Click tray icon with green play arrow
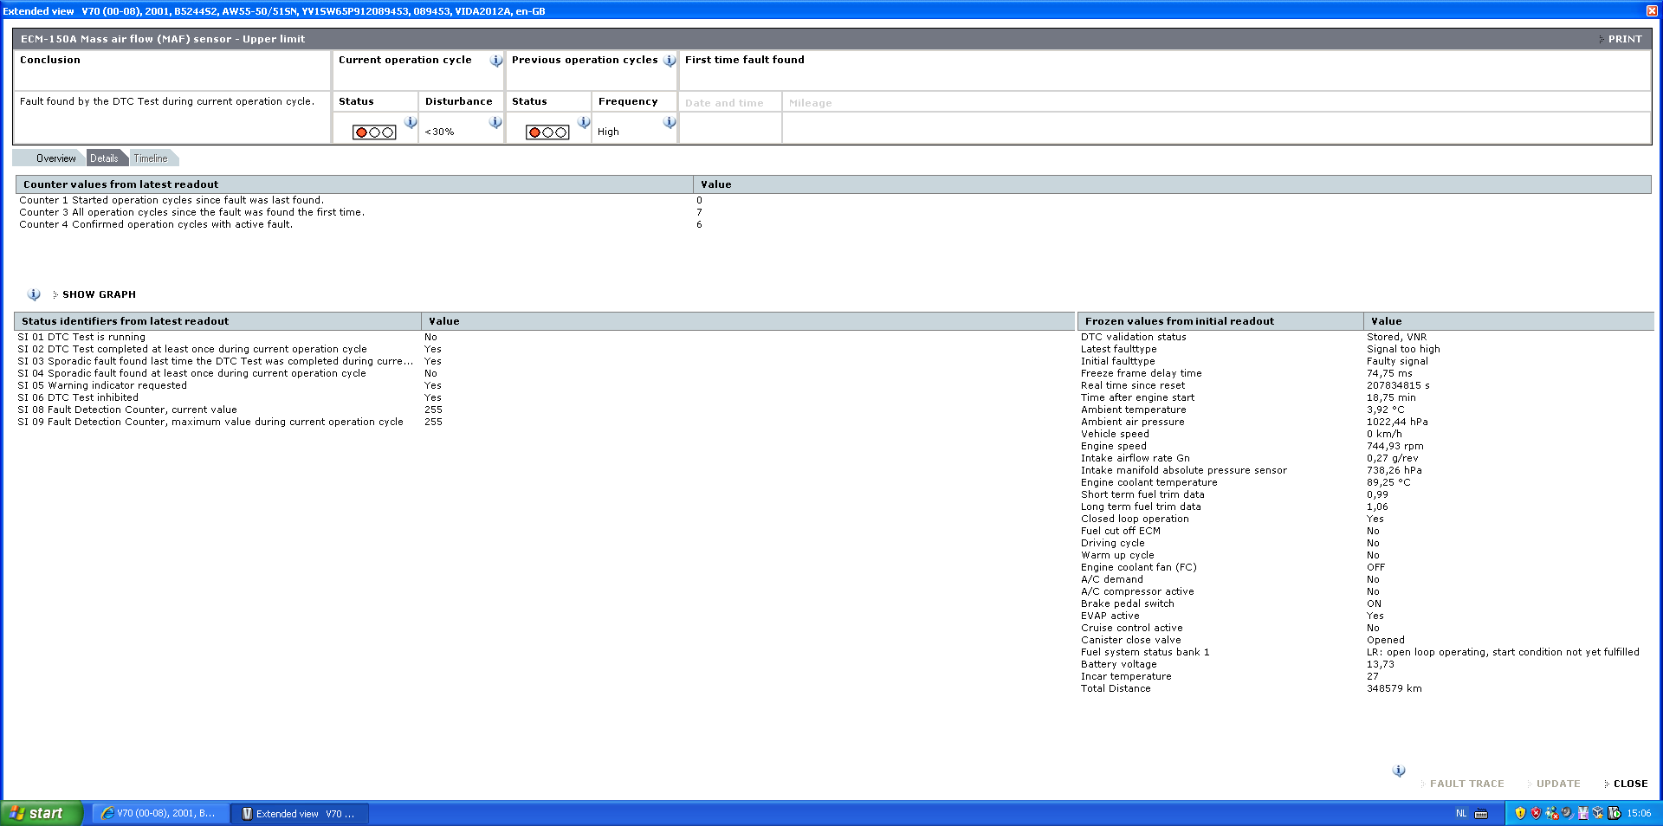 (x=1614, y=813)
